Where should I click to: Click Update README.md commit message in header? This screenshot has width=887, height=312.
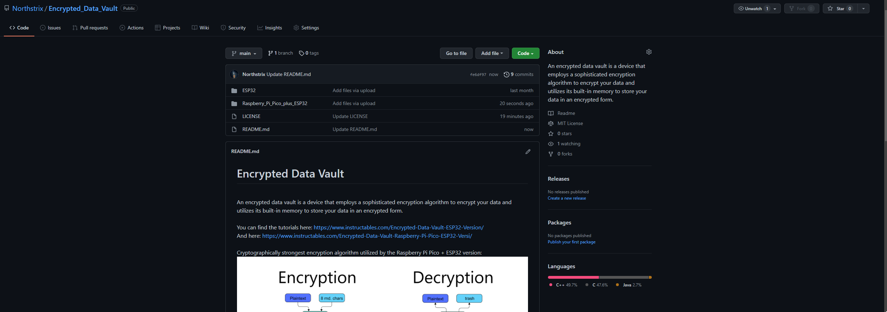pyautogui.click(x=289, y=74)
